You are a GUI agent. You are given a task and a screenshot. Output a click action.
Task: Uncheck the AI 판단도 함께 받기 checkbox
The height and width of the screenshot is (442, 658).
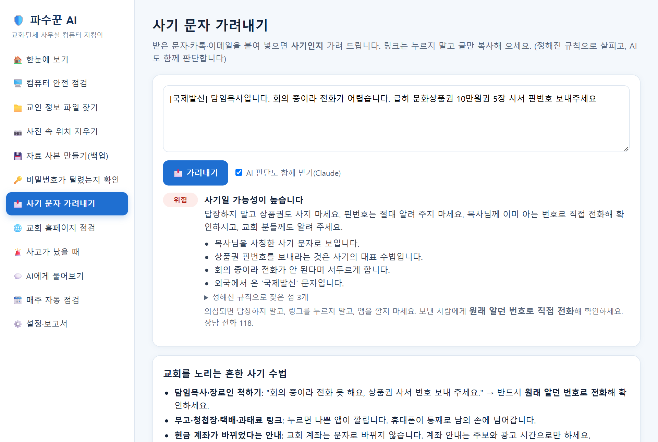coord(239,173)
